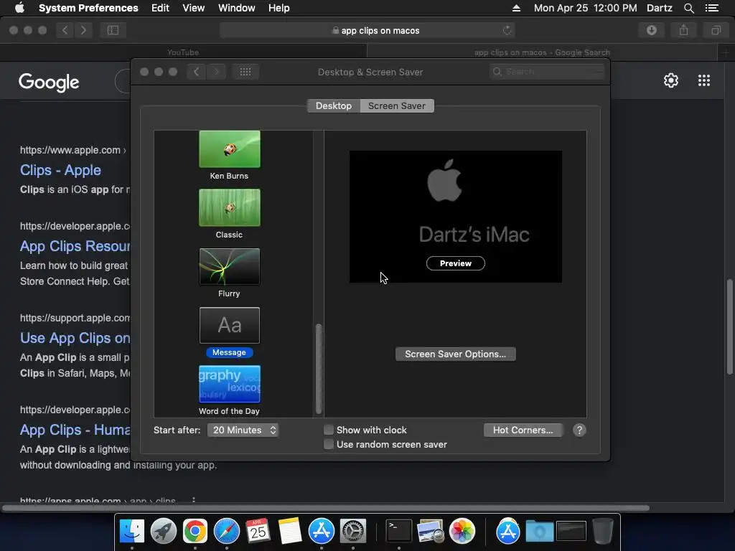Click the screen saver list scrollbar
735x551 pixels.
(319, 369)
